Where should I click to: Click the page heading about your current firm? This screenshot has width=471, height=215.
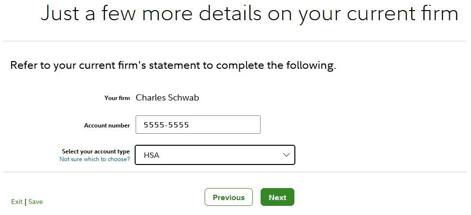click(x=249, y=13)
